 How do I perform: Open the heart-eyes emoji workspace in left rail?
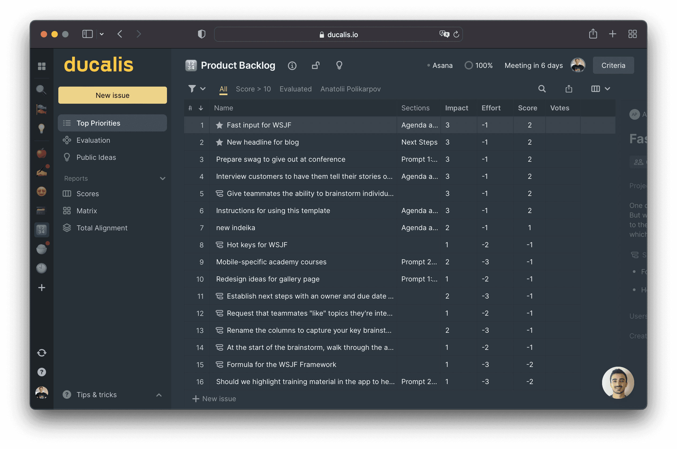pyautogui.click(x=41, y=191)
